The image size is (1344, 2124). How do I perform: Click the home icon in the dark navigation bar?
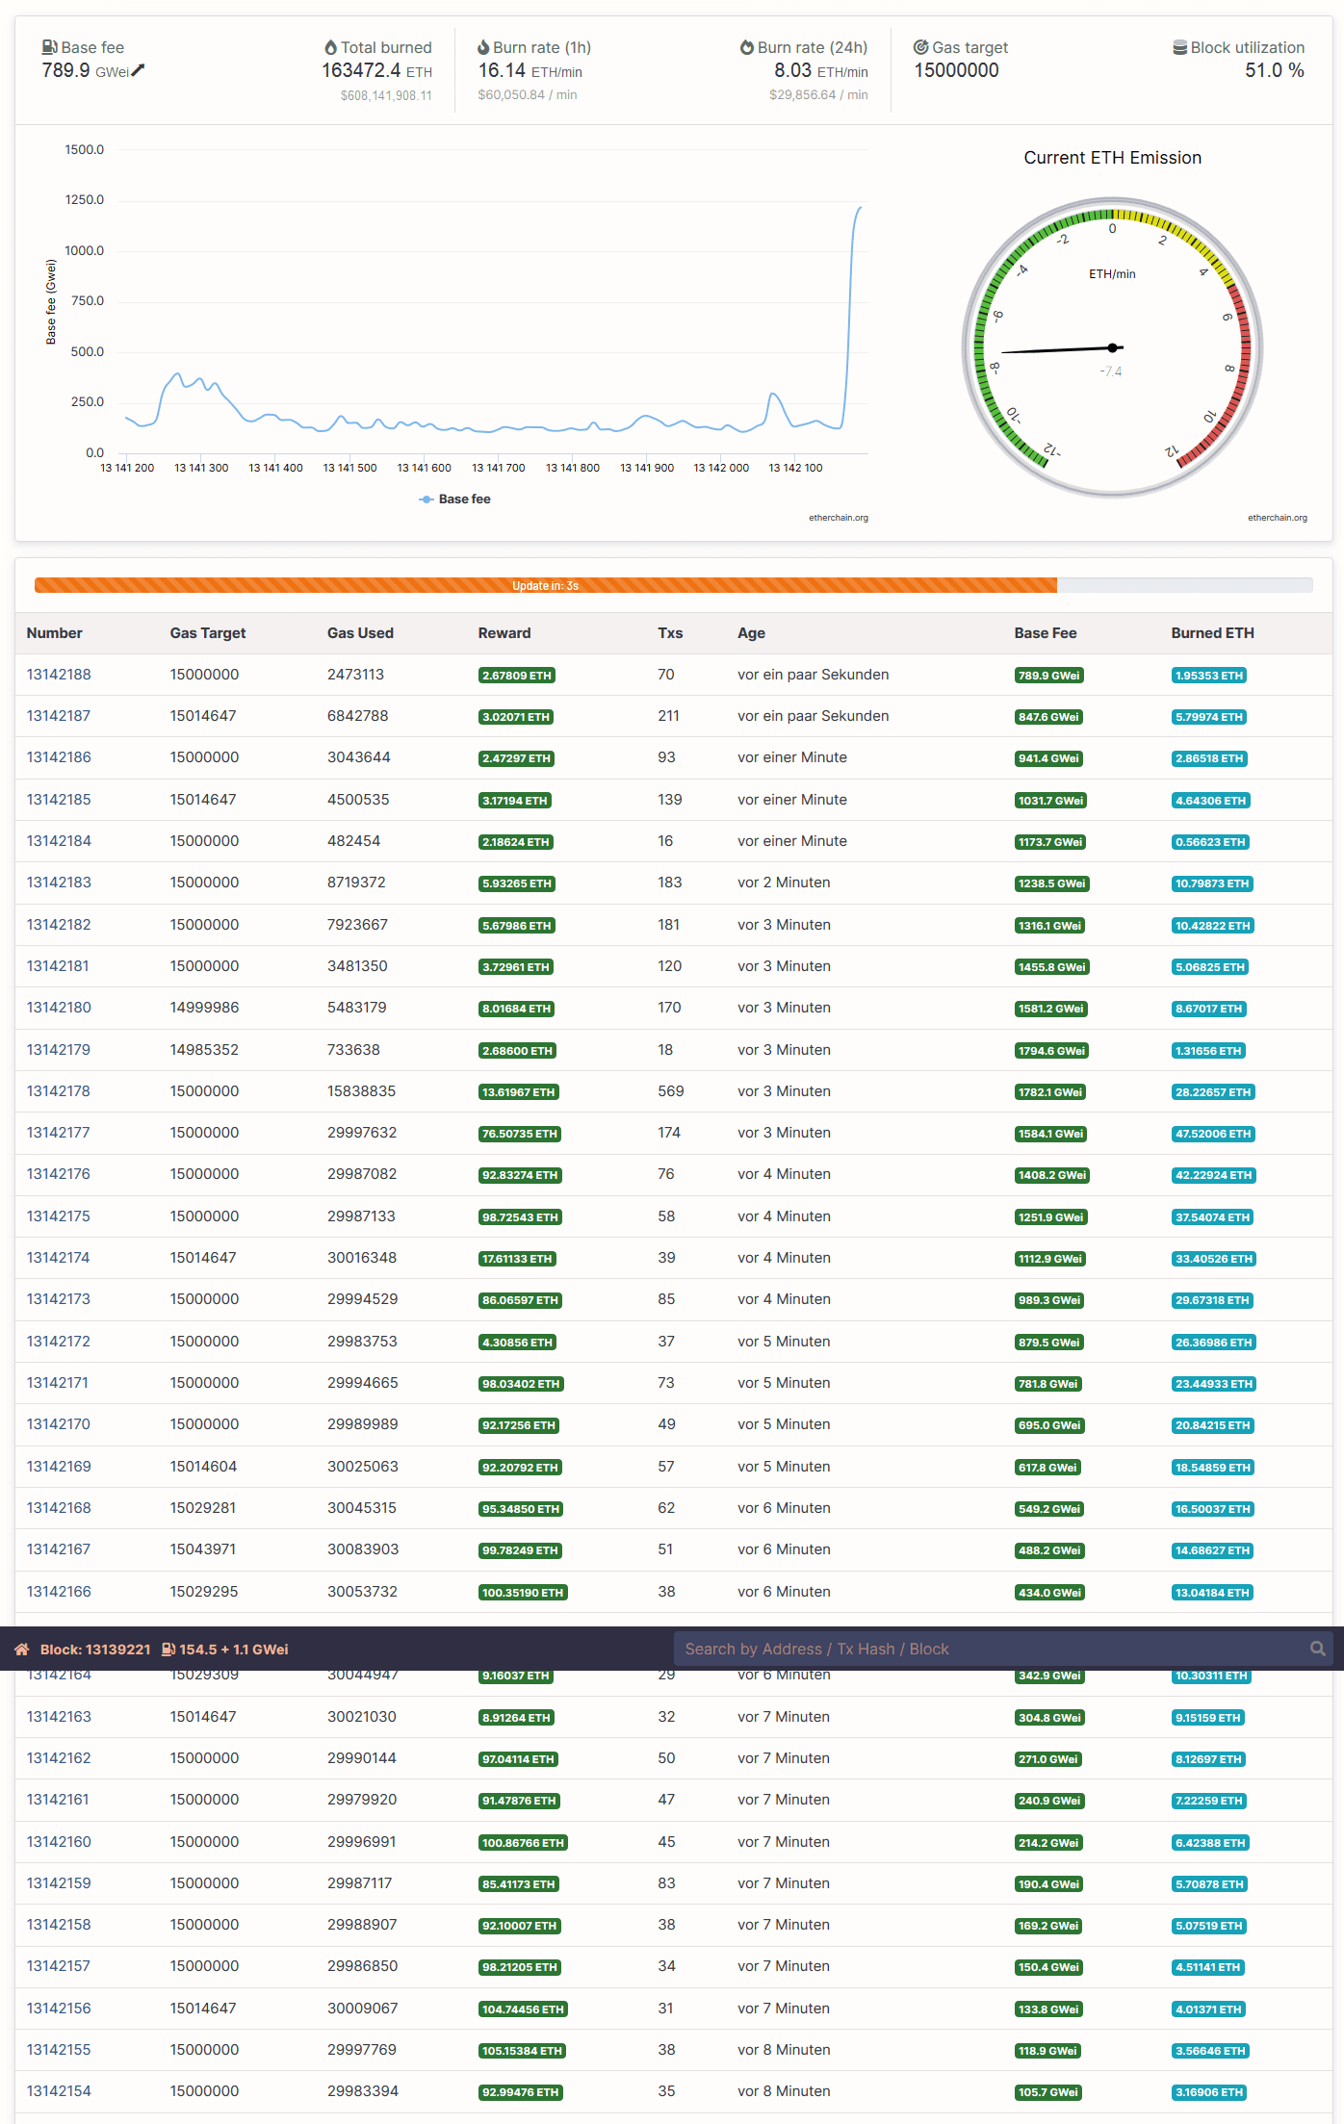point(21,1649)
